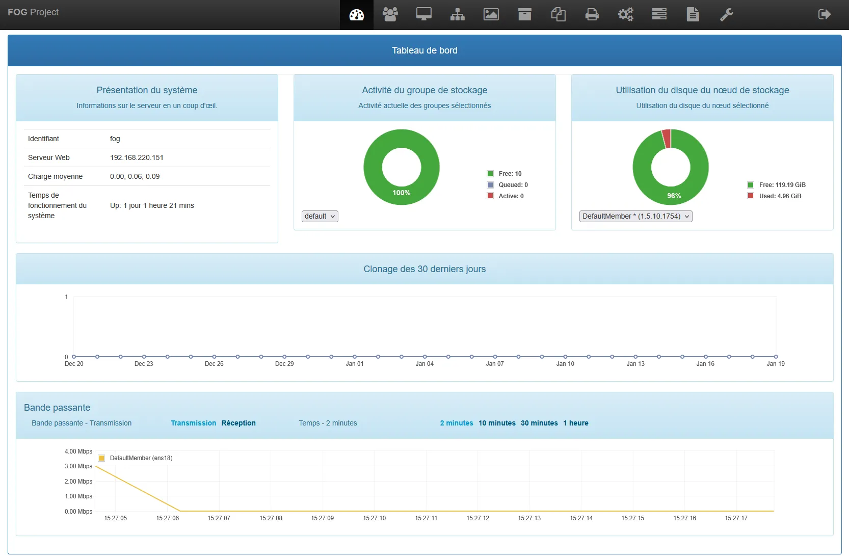Open the Snapins copy icon
Screen dimensions: 849x559
tap(558, 14)
